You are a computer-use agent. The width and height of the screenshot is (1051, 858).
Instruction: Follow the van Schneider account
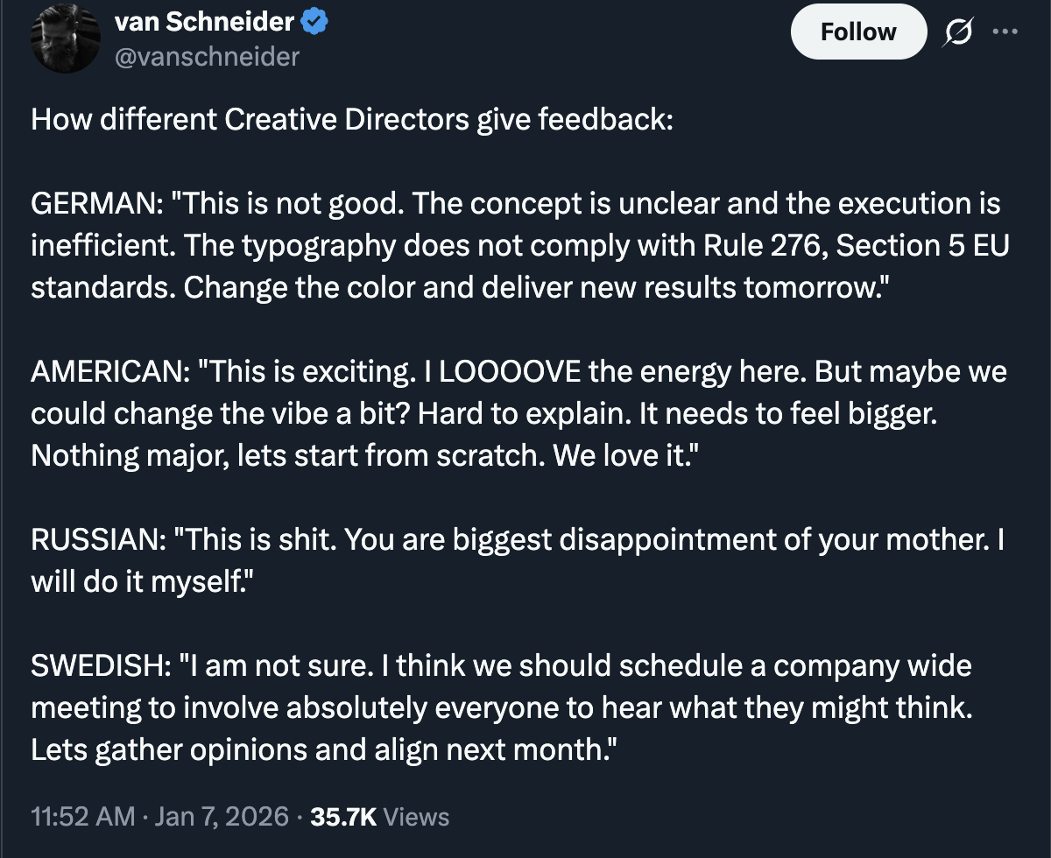[x=857, y=32]
